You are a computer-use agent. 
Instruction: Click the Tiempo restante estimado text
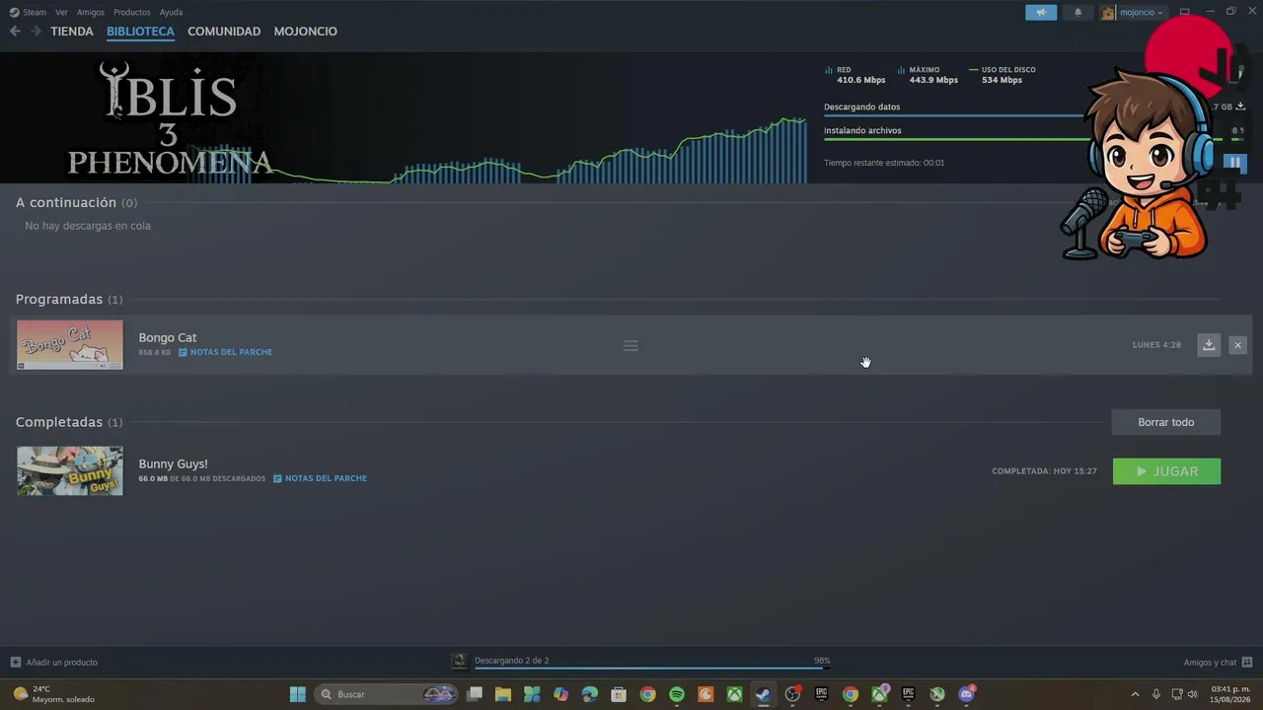click(x=884, y=163)
